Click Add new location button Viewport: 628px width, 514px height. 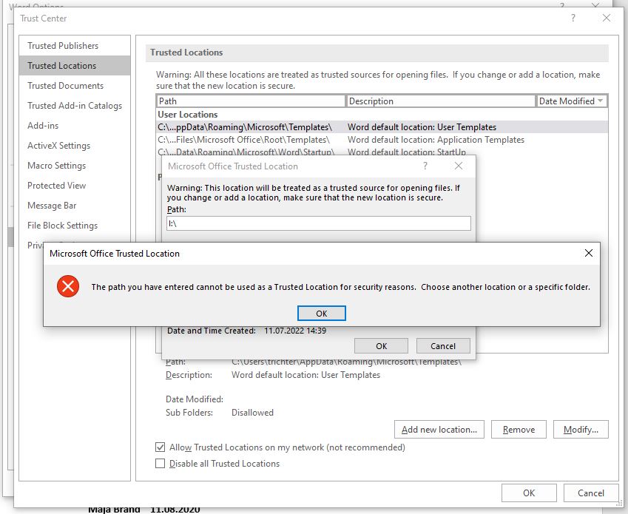pos(439,430)
